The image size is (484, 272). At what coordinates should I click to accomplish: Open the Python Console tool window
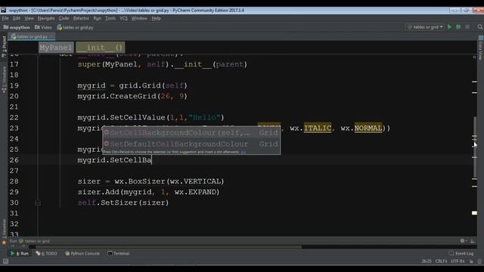82,254
